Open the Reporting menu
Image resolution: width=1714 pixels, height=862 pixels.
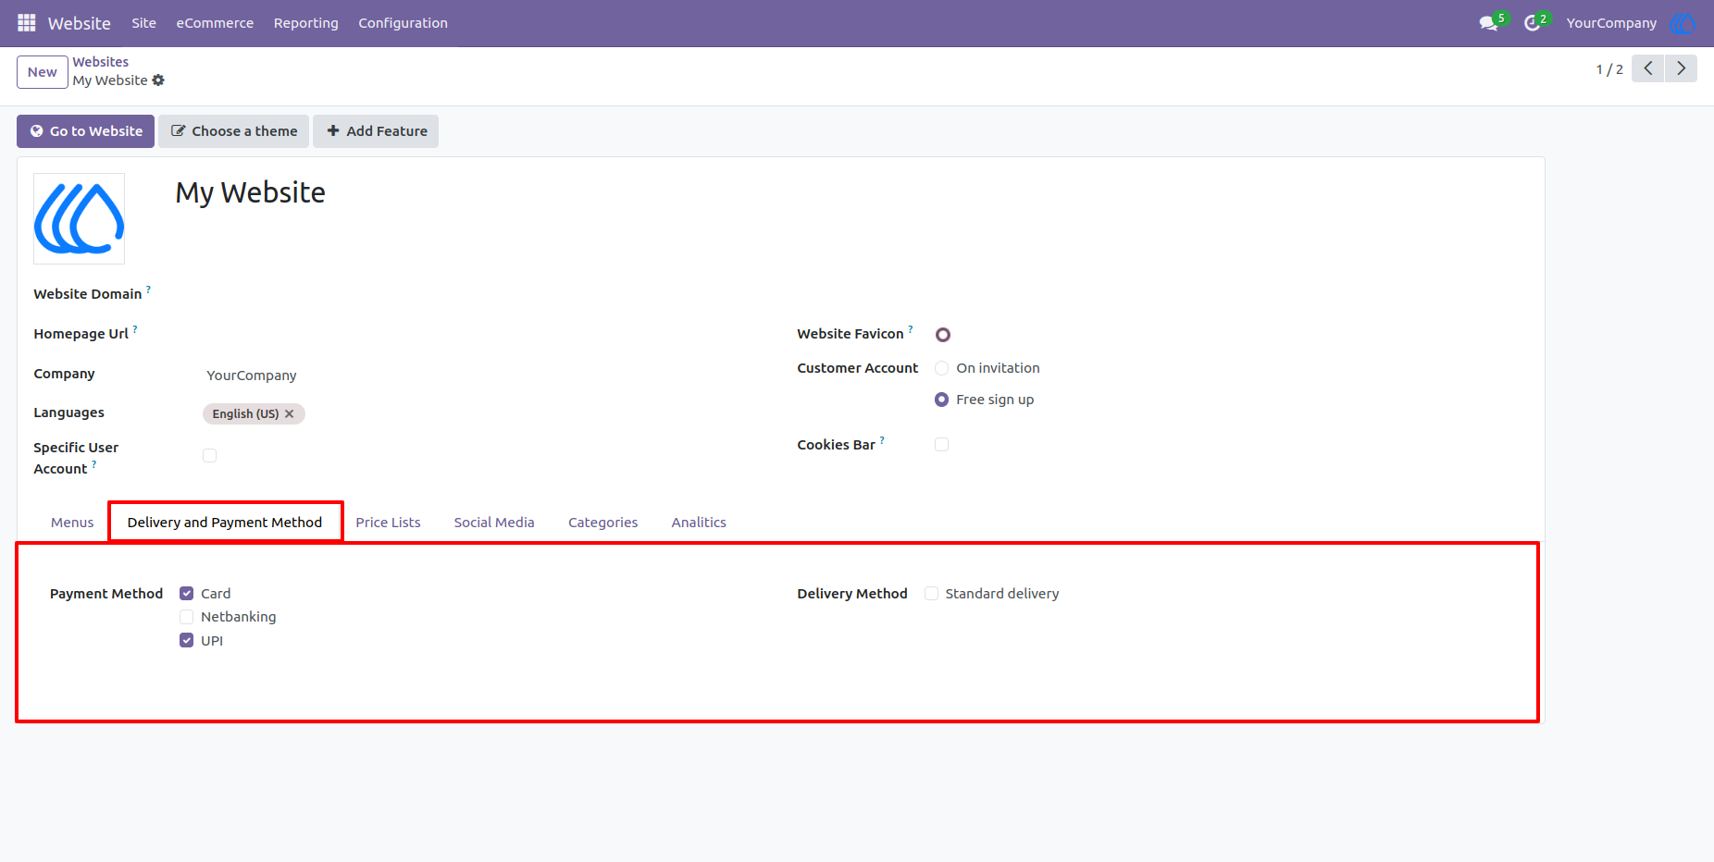(305, 23)
